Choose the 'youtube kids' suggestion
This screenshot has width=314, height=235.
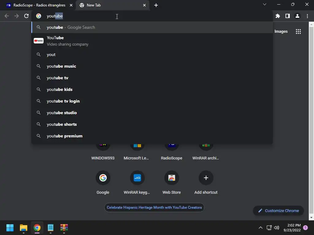[x=152, y=89]
